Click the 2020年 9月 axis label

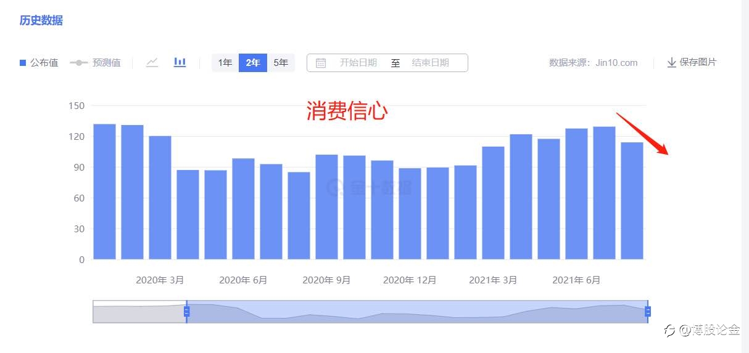click(x=326, y=280)
